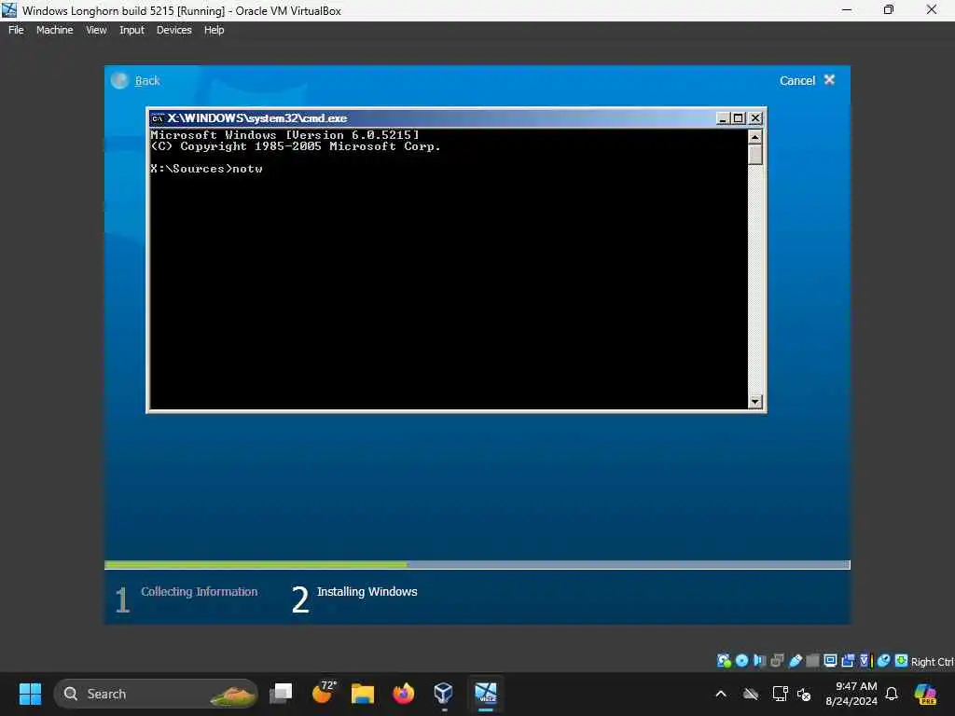Click the VirtualBox logo in window title bar

9,10
